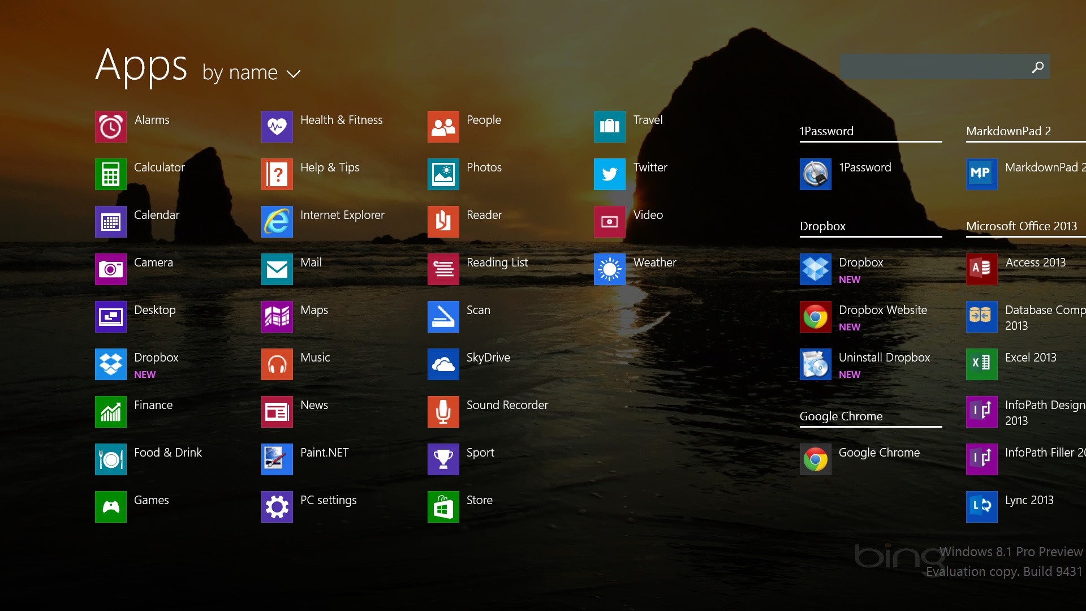The width and height of the screenshot is (1086, 611).
Task: Expand Dropbox section header
Action: (824, 226)
